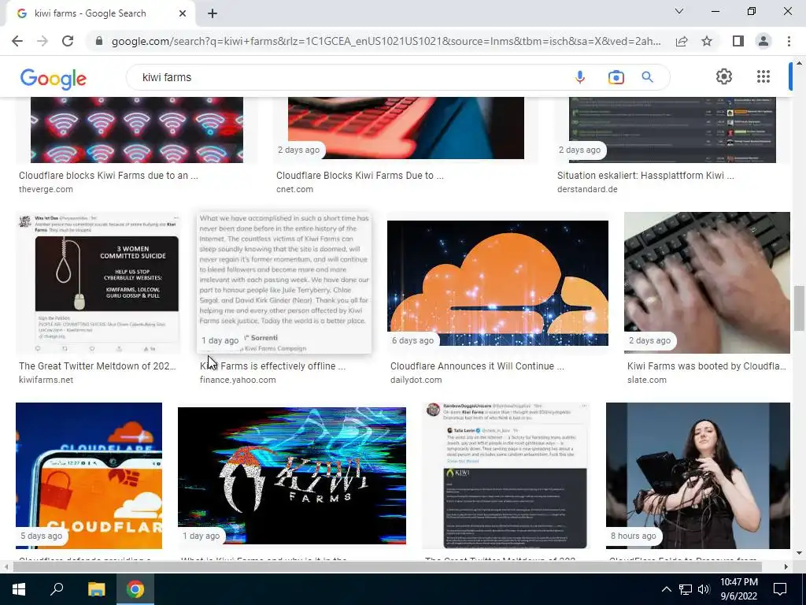Open the red keyboard cnet thumbnail
The image size is (806, 605).
point(406,128)
